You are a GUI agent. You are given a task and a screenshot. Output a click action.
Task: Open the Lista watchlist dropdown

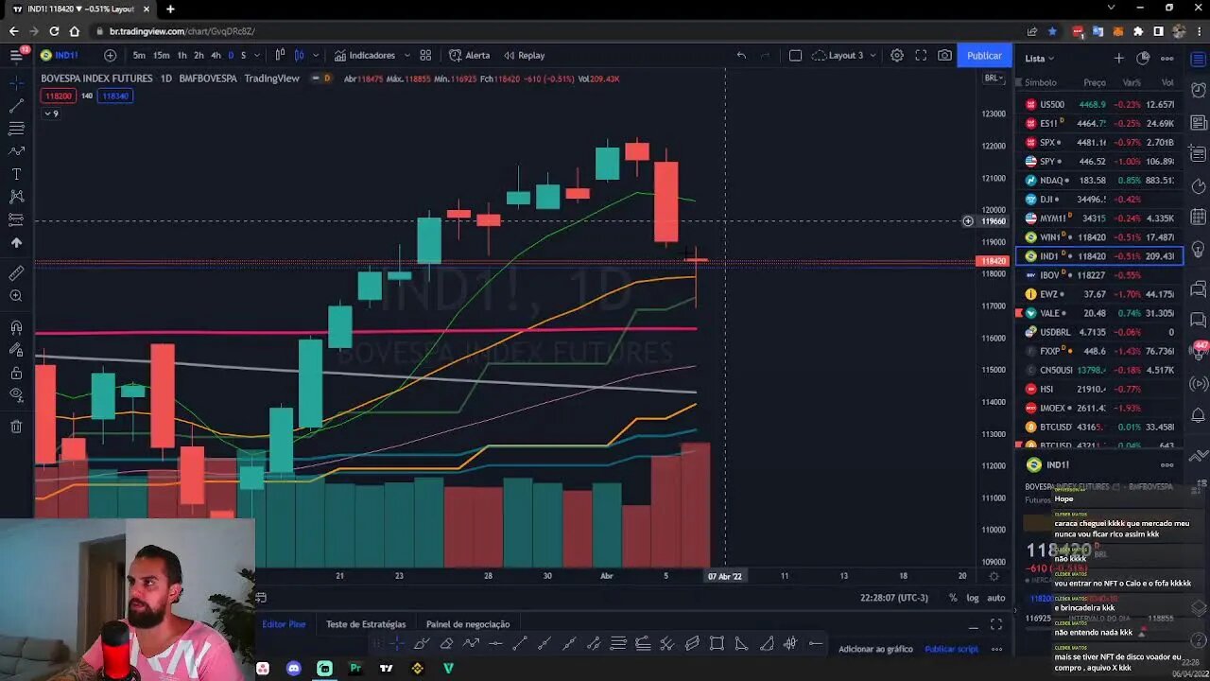click(1040, 58)
